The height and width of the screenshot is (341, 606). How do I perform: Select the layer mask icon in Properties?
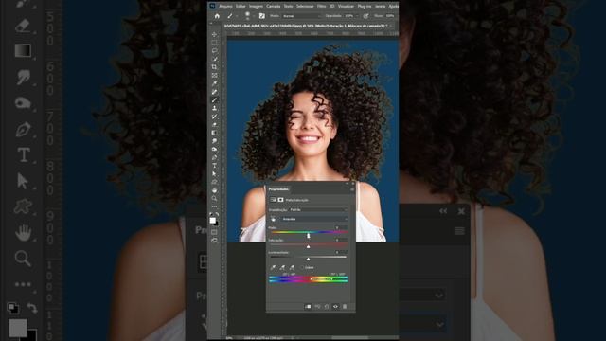(x=280, y=200)
